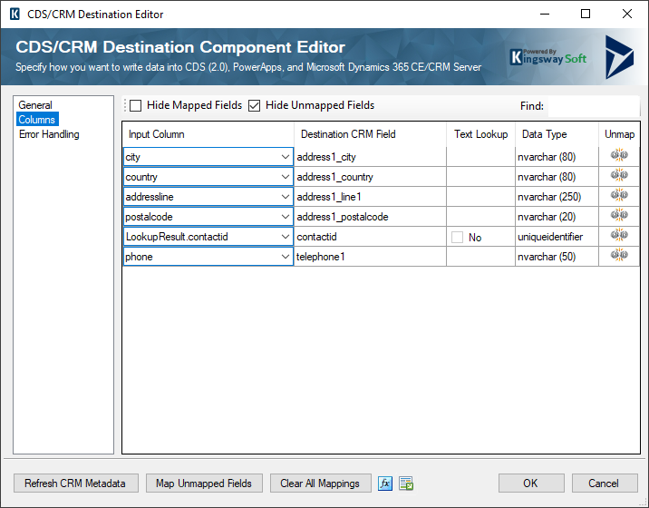Confirm with the OK button

[531, 484]
